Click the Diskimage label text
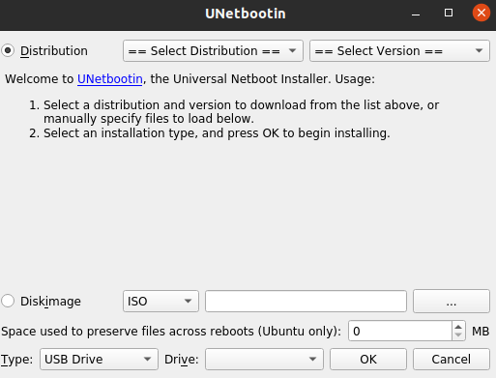 (x=50, y=302)
